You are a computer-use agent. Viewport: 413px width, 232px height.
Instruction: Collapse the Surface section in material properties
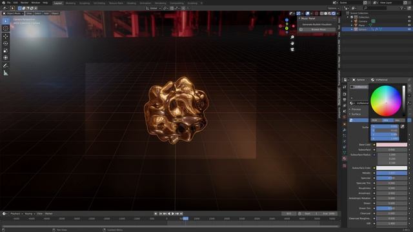click(356, 114)
